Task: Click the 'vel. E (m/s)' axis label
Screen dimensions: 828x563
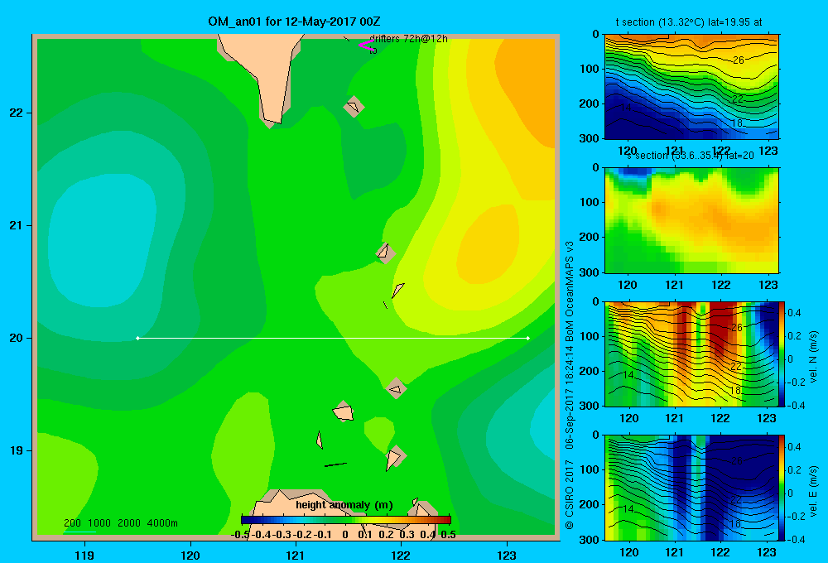Action: (813, 491)
